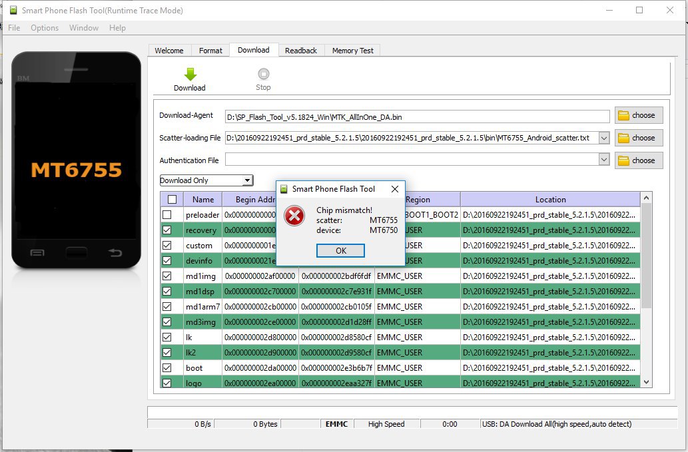Screen dimensions: 688x452
Task: Click the location path in md3img row
Action: (549, 322)
